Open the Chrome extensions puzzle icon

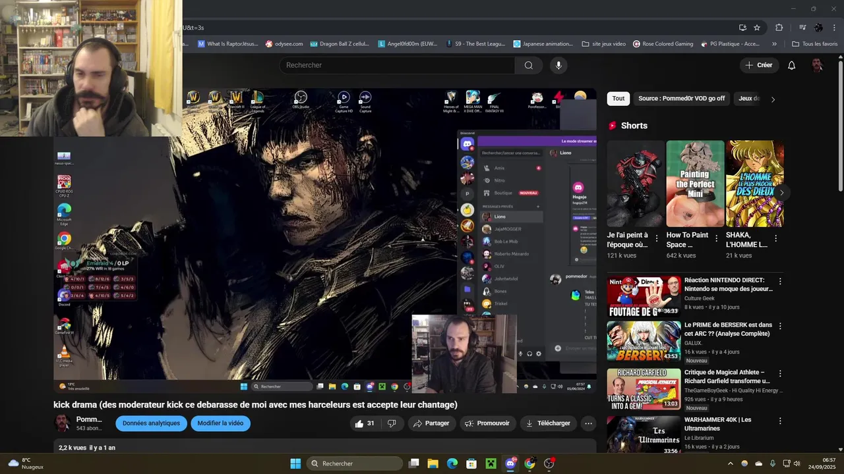pyautogui.click(x=779, y=28)
